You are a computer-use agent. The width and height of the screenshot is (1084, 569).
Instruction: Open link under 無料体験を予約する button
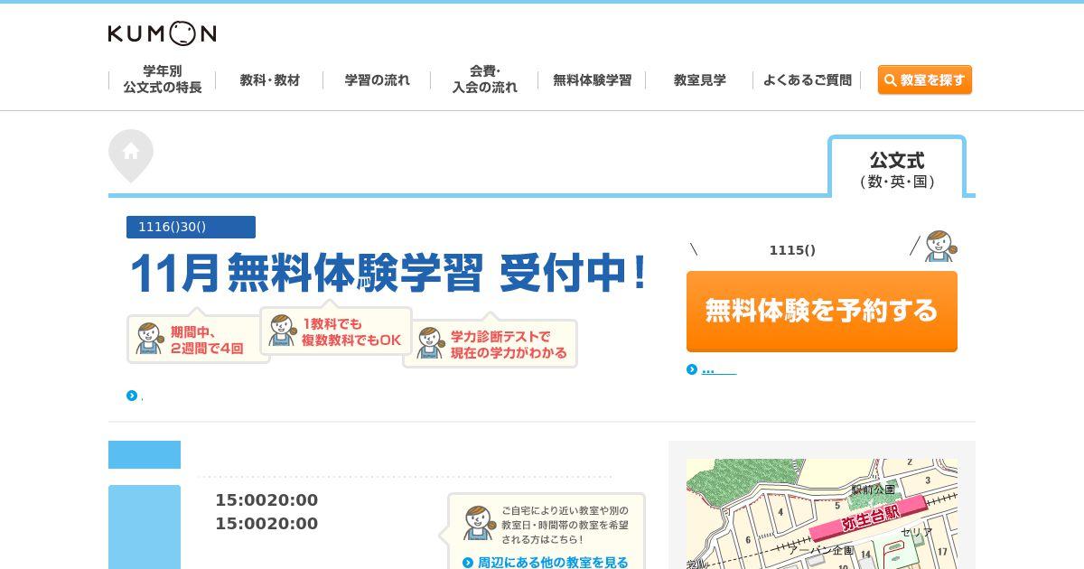click(x=719, y=369)
